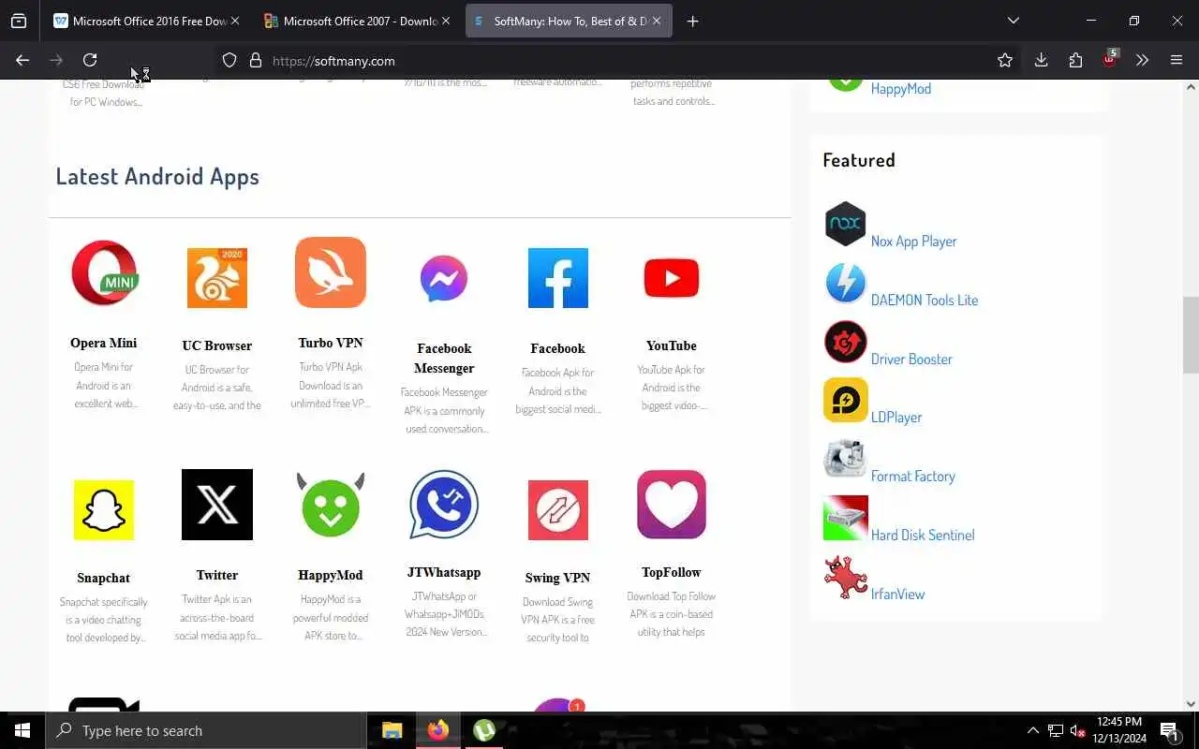Open the Windows Start menu
The height and width of the screenshot is (749, 1199).
(22, 730)
